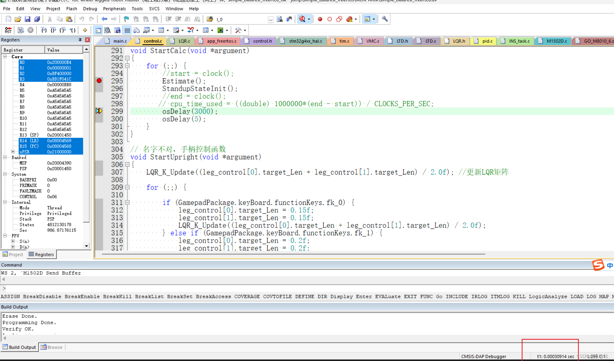Open the Debug menu
Image resolution: width=614 pixels, height=361 pixels.
[90, 9]
